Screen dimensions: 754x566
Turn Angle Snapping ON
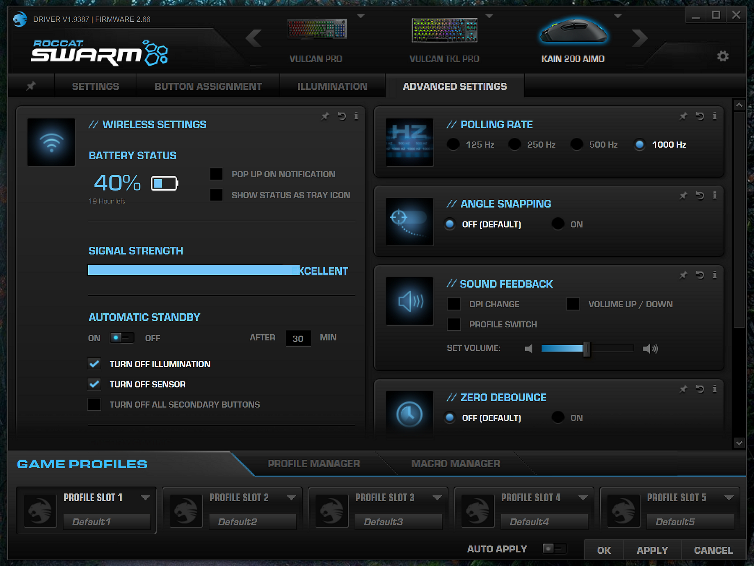click(x=558, y=224)
